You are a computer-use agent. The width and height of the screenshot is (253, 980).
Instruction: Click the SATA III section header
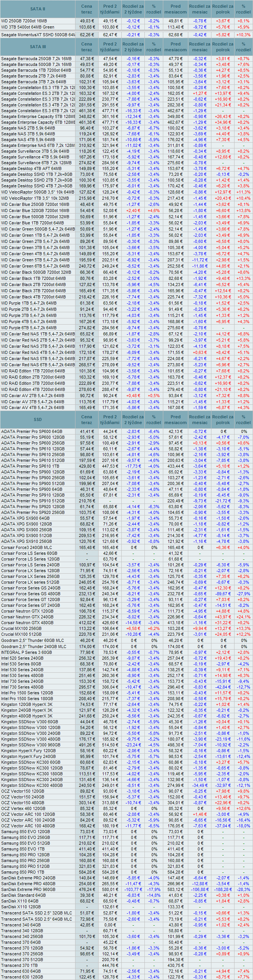[38, 47]
